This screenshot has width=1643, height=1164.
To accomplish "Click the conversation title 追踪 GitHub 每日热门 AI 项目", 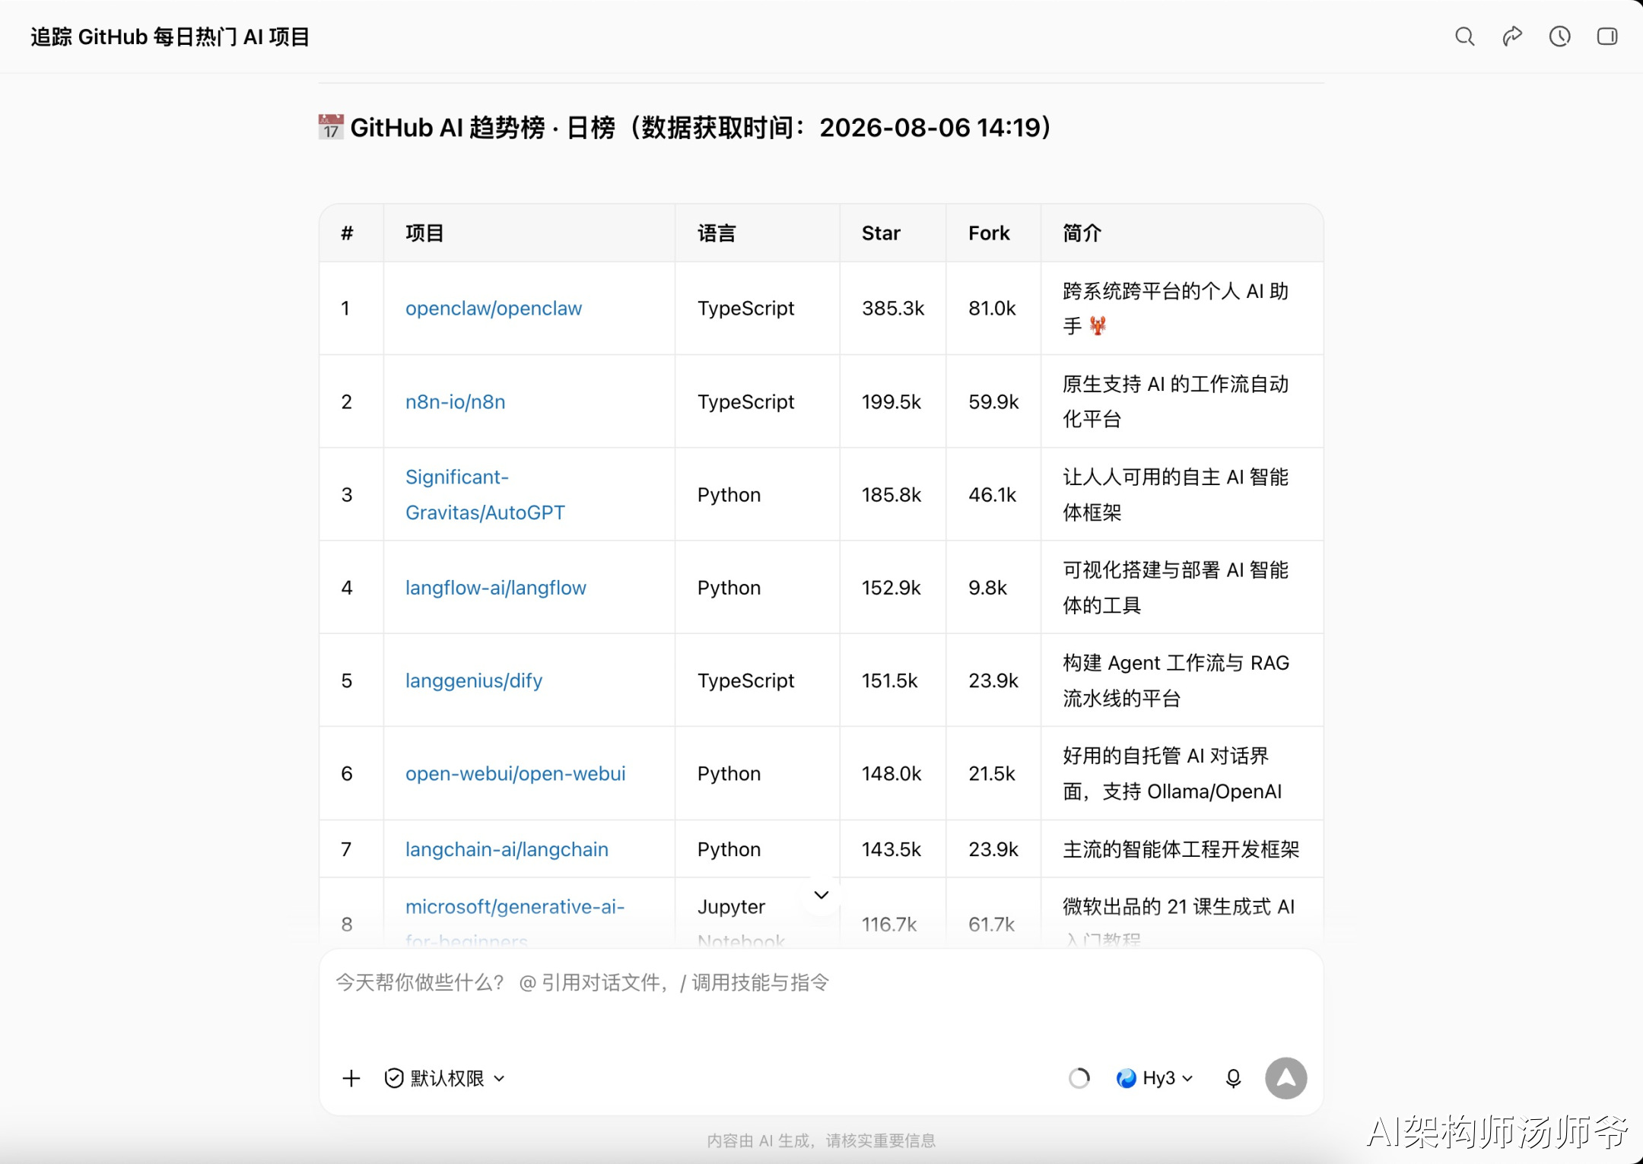I will [170, 36].
